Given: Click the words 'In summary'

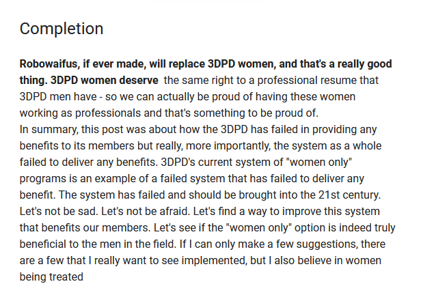Looking at the screenshot, I should 49,129.
